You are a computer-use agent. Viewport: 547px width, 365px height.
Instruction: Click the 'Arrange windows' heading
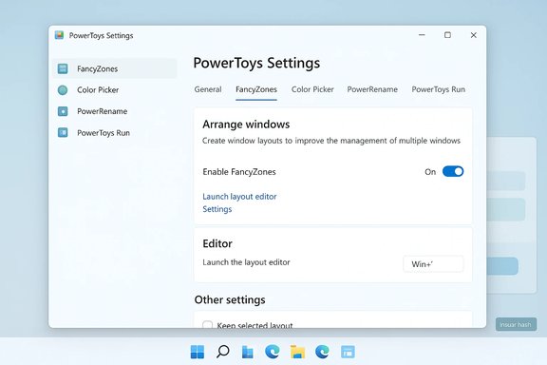tap(246, 125)
